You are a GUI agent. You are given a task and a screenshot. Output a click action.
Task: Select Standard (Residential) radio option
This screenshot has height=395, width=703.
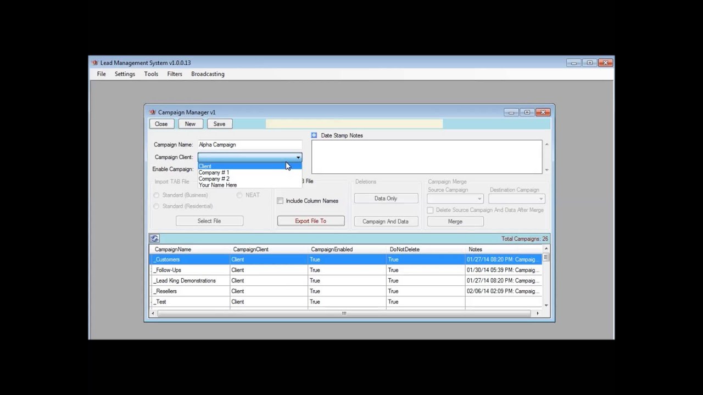pyautogui.click(x=157, y=206)
